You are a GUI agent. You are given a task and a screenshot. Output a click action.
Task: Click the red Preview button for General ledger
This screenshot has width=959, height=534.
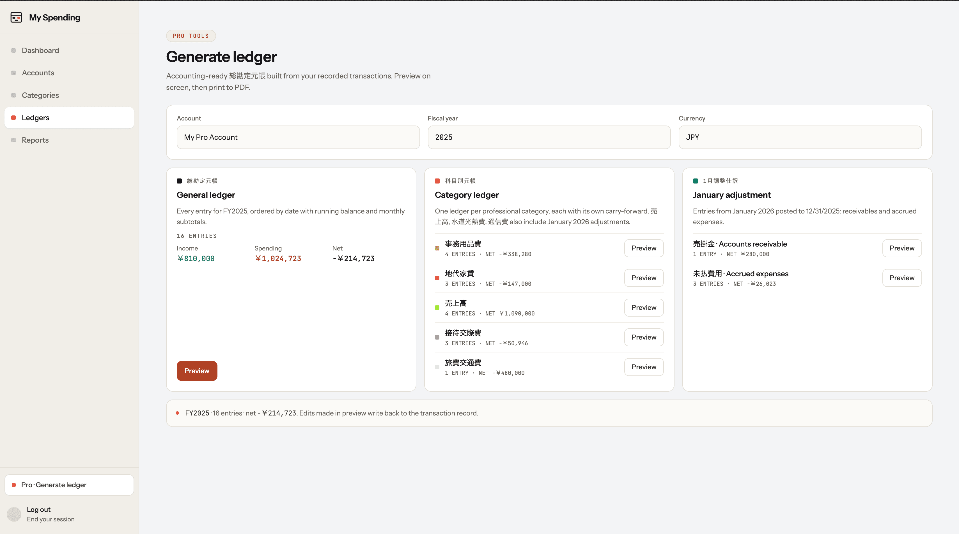[197, 371]
